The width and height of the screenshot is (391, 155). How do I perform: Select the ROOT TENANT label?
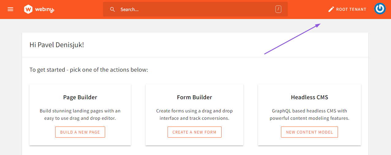click(351, 9)
